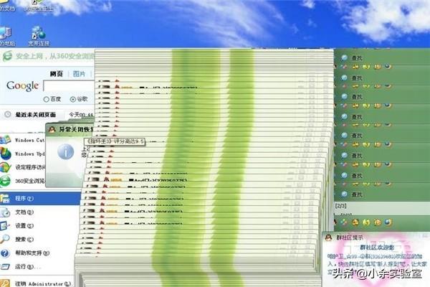
Task: Select the 百度 radio button
Action: click(x=47, y=99)
